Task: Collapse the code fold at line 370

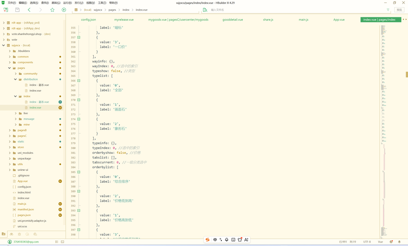Action: pyautogui.click(x=79, y=100)
